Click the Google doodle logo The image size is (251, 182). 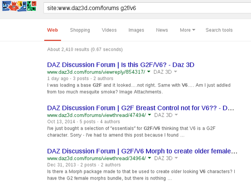(19, 6)
